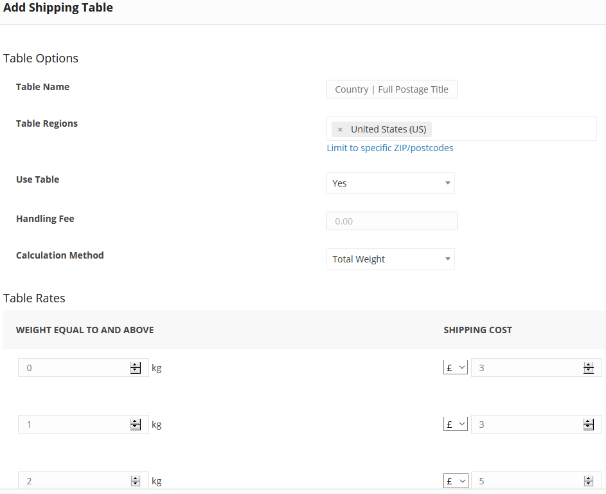Open currency £ selector in second rate row
This screenshot has height=494, width=606.
[456, 424]
